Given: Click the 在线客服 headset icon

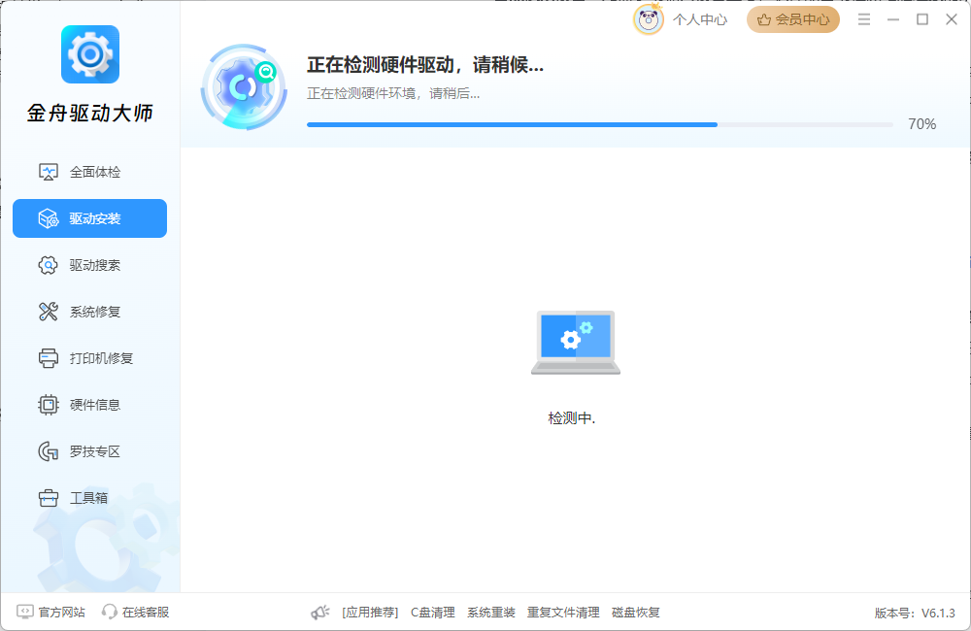Looking at the screenshot, I should [x=110, y=612].
